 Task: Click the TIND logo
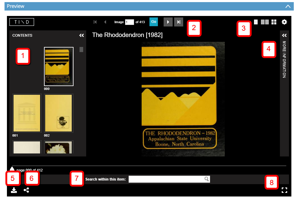tap(22, 22)
